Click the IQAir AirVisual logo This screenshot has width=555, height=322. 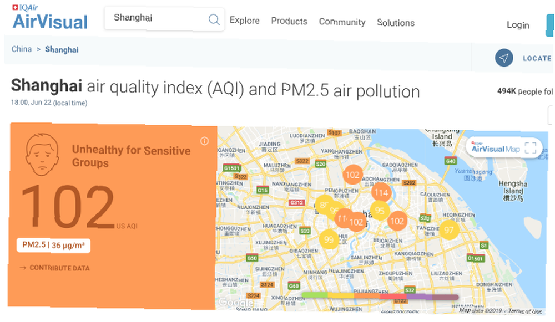point(50,17)
